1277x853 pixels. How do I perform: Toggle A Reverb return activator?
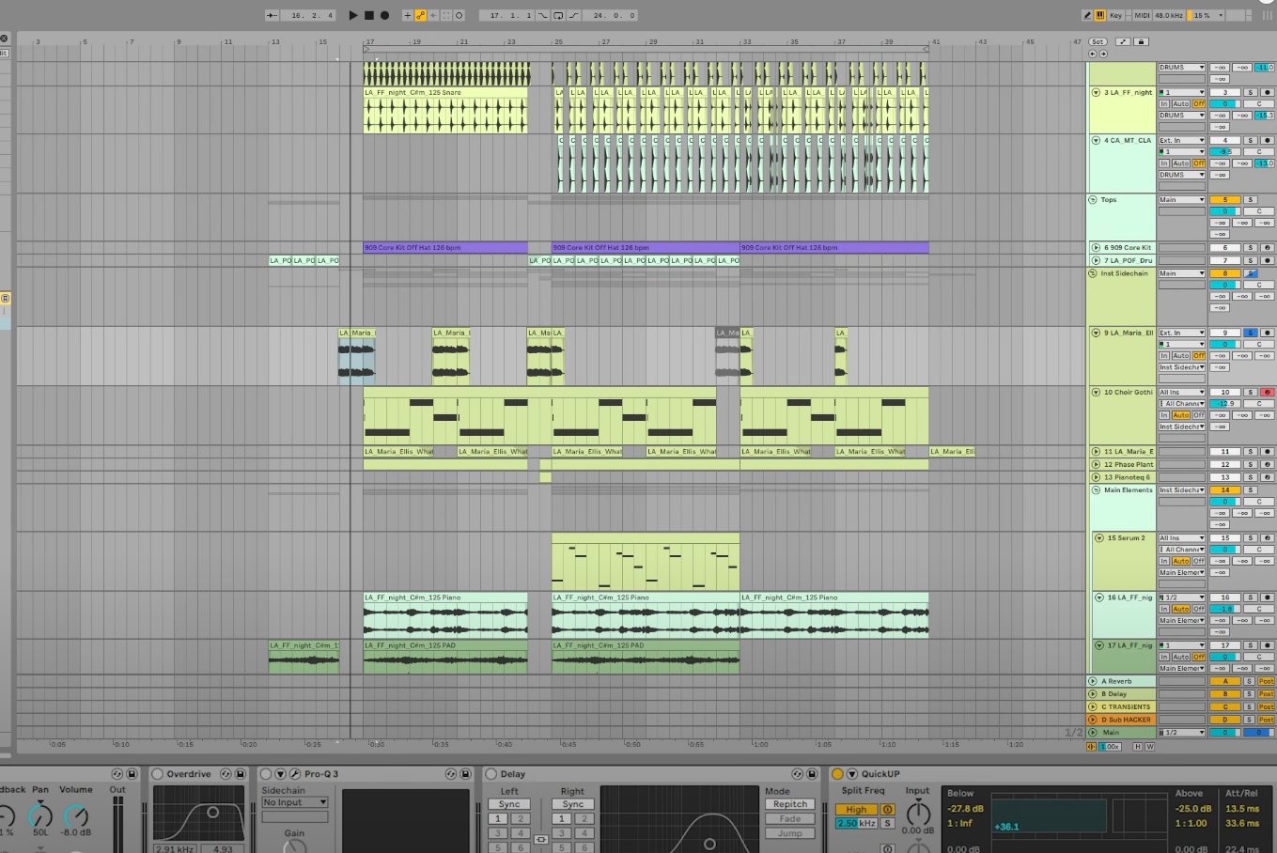coord(1225,681)
